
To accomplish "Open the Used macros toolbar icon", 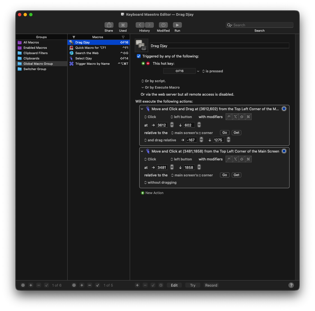I will (123, 25).
